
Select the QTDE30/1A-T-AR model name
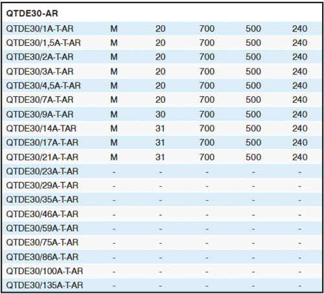tap(40, 28)
